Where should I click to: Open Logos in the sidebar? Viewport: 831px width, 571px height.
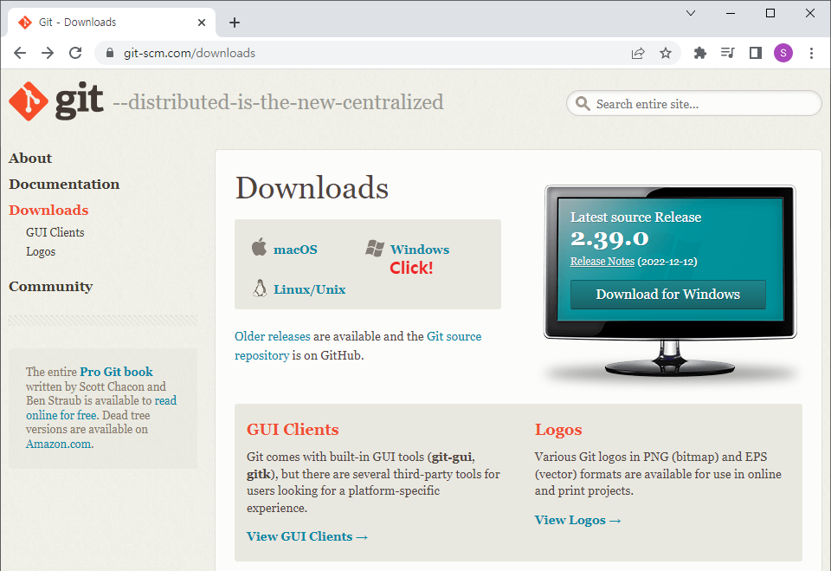click(x=41, y=251)
